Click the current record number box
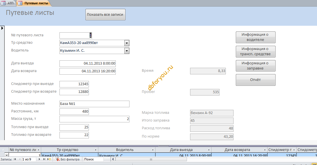Viewport: 317px width, 165px height. click(x=29, y=159)
